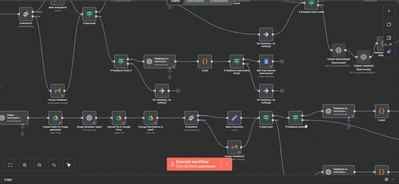Image resolution: width=399 pixels, height=184 pixels.
Task: Add tool to Feedback-to-Instruction node before Code2
Action: [349, 127]
